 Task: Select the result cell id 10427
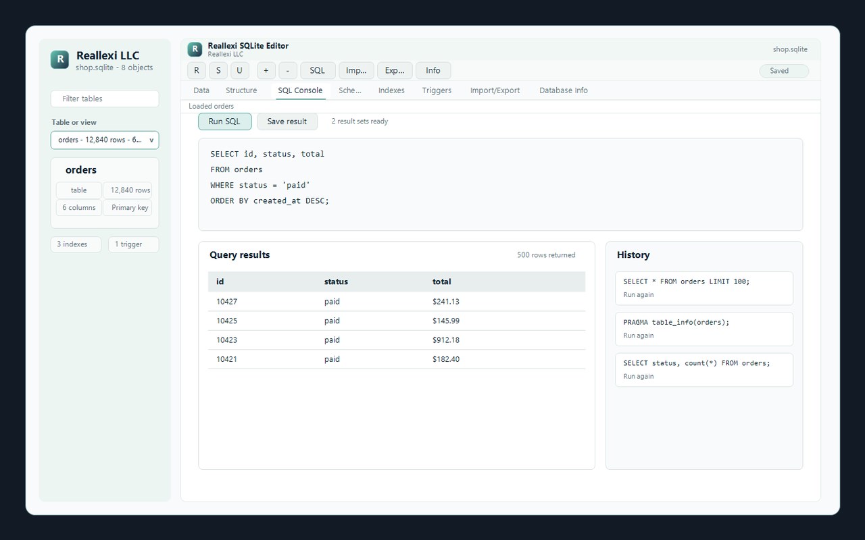tap(226, 302)
